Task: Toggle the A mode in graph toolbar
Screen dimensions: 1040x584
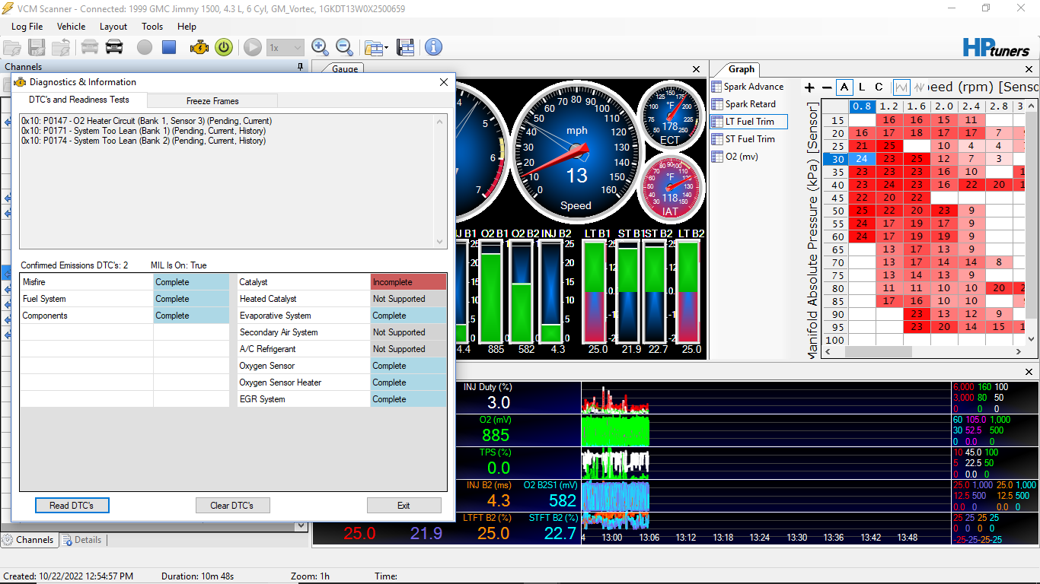Action: point(844,87)
